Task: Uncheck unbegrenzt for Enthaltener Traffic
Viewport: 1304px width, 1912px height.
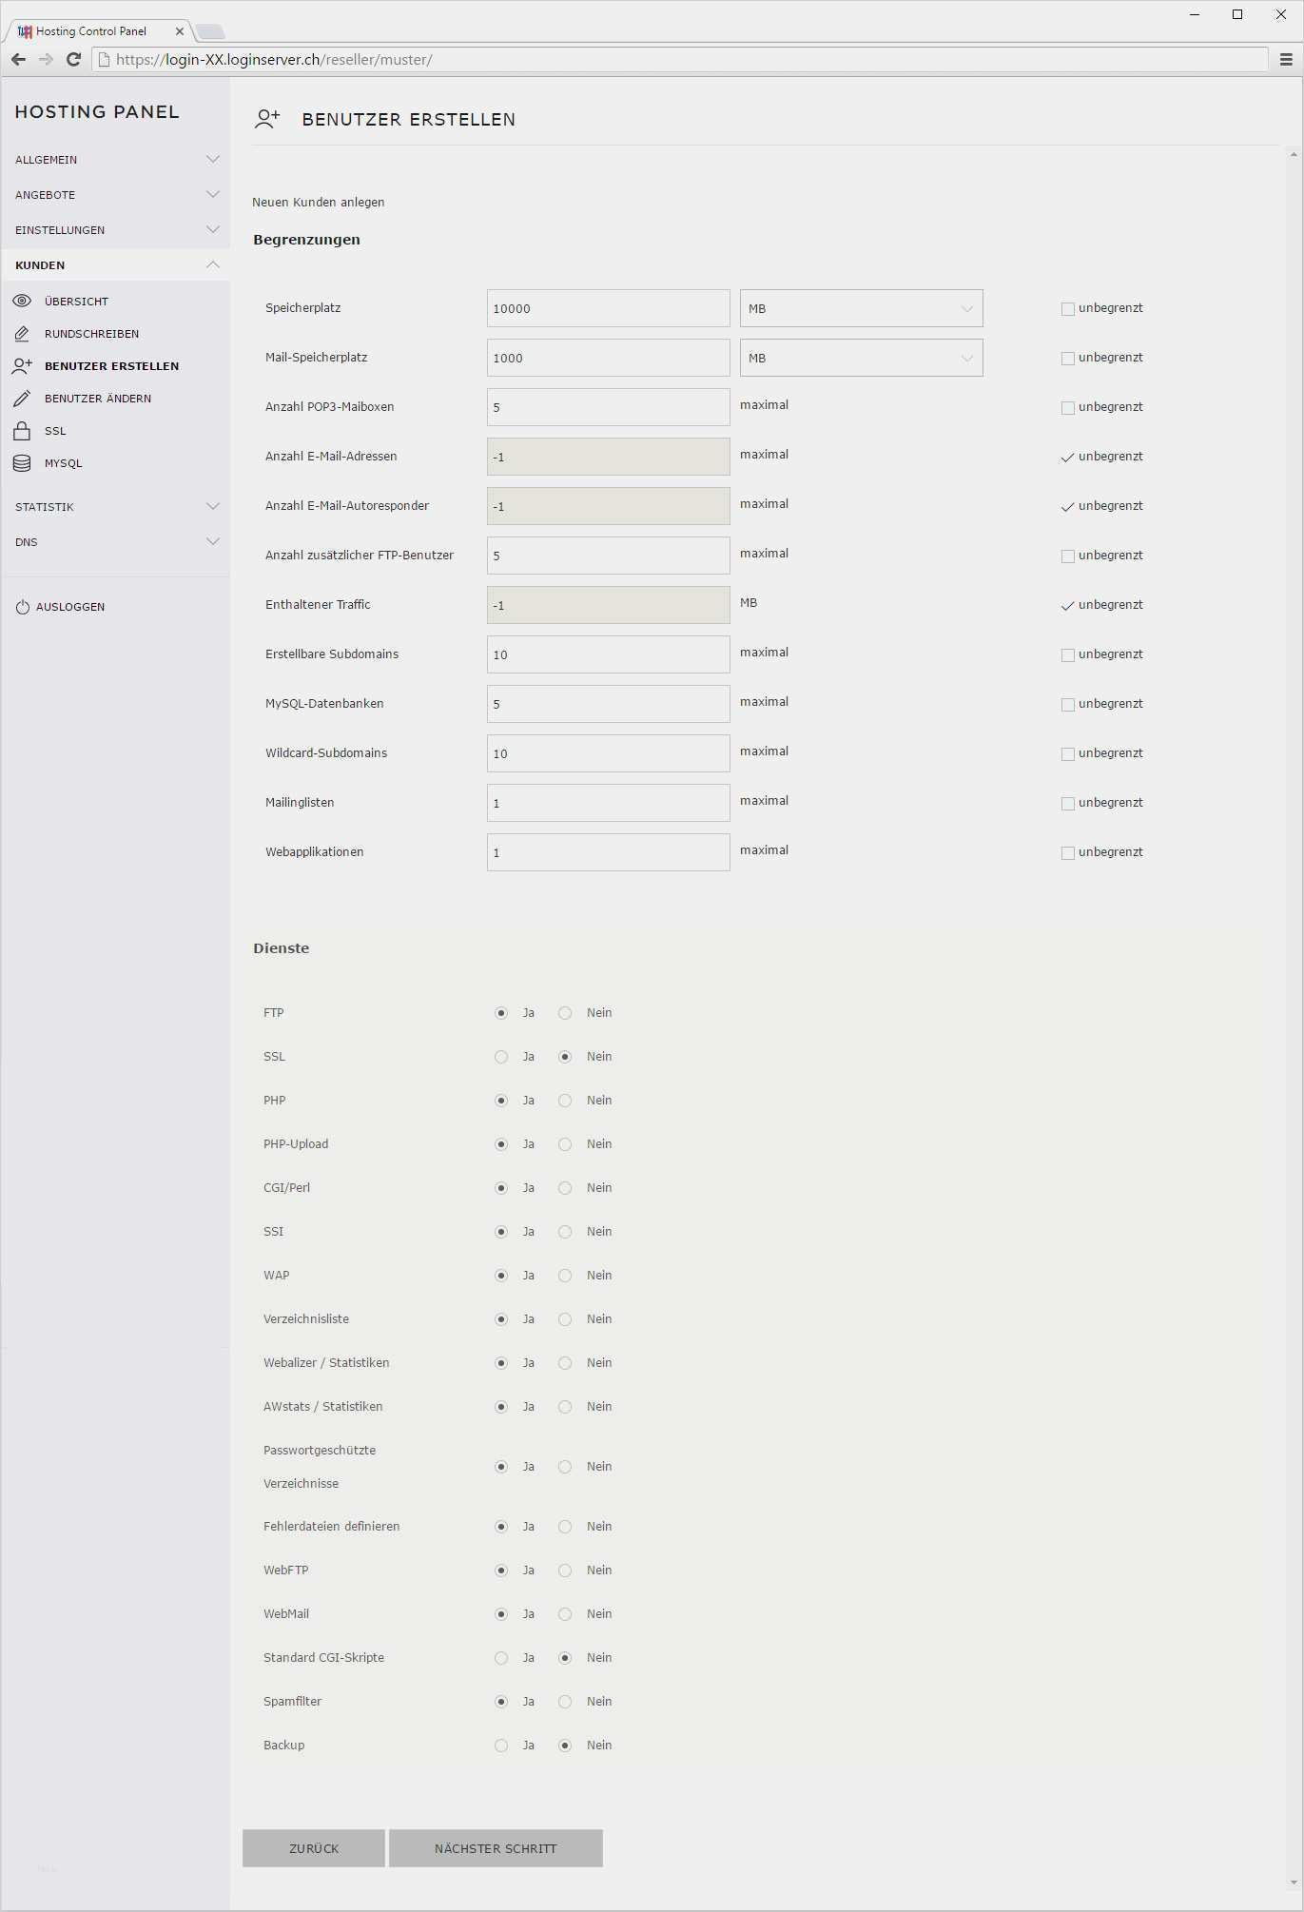Action: point(1068,606)
